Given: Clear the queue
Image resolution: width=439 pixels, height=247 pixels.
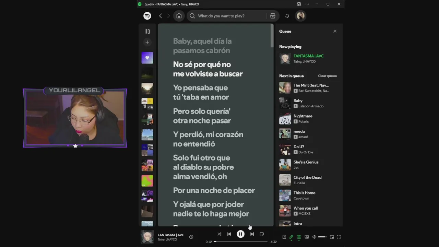Looking at the screenshot, I should pos(327,76).
